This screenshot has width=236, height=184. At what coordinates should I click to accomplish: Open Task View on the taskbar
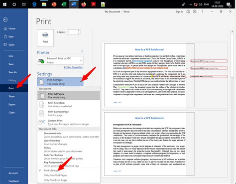click(x=24, y=4)
